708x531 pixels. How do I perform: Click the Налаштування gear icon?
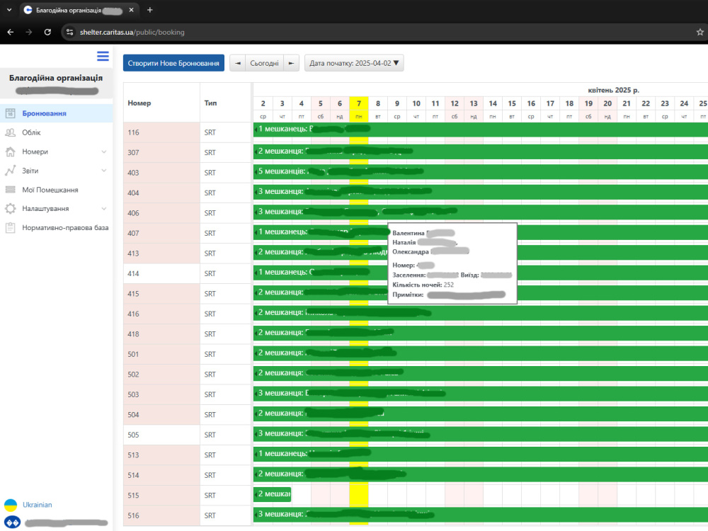click(11, 209)
